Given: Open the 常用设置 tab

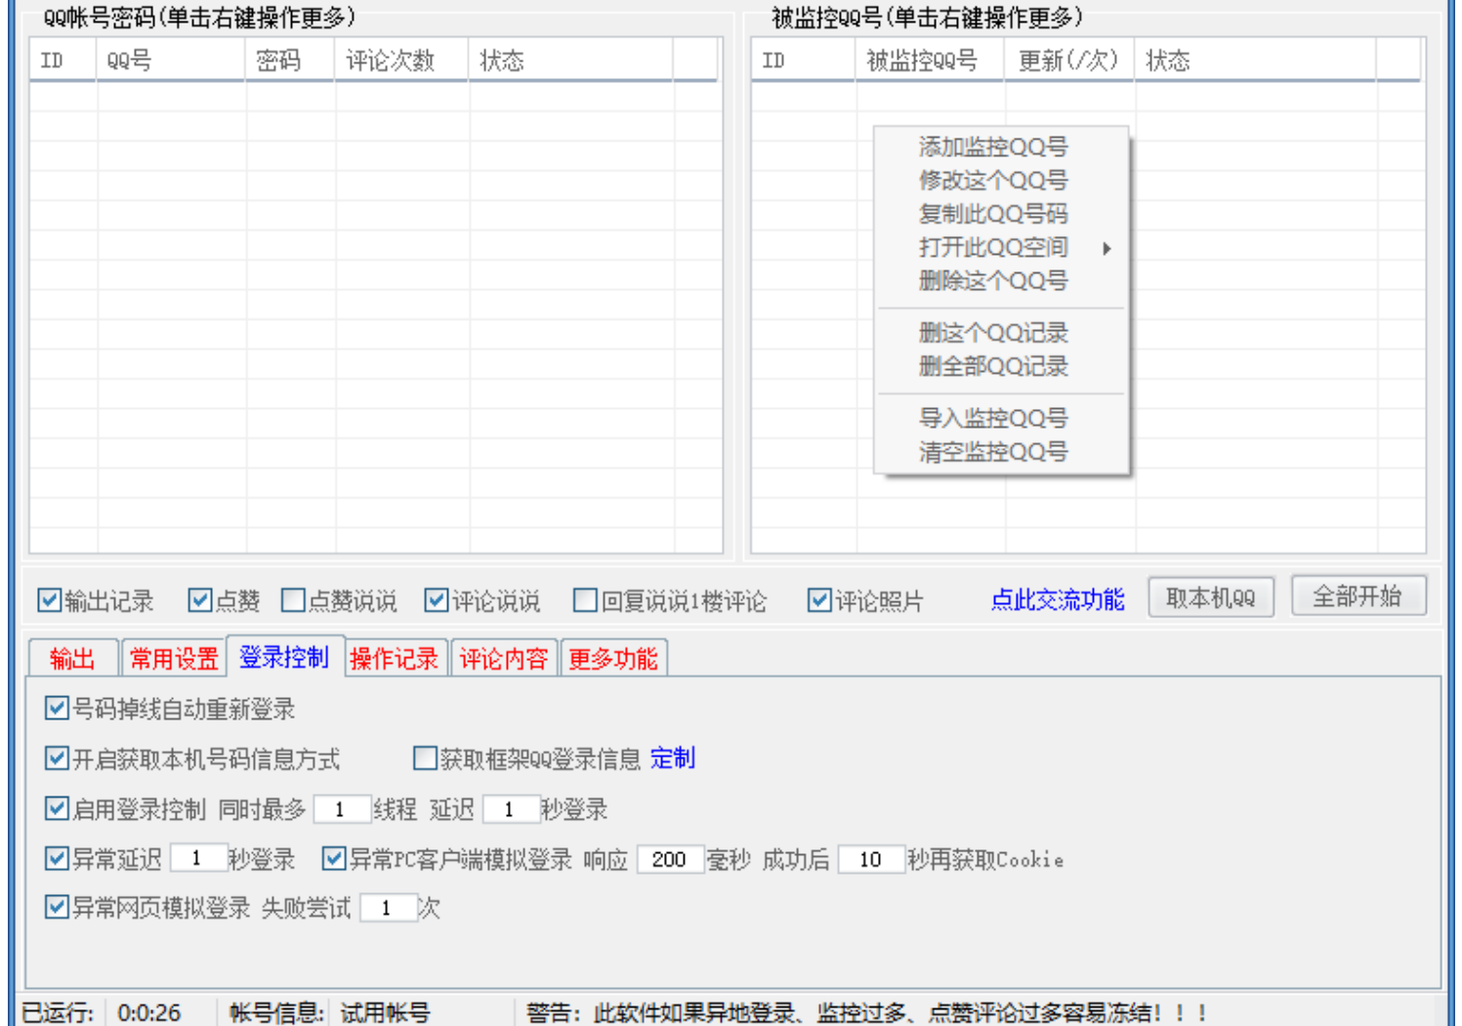Looking at the screenshot, I should tap(174, 658).
